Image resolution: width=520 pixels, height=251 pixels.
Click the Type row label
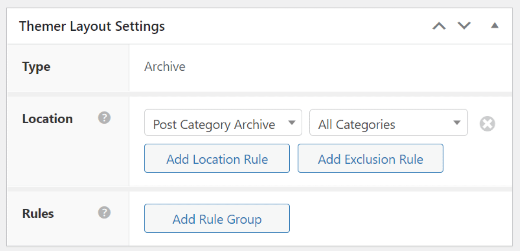(36, 67)
